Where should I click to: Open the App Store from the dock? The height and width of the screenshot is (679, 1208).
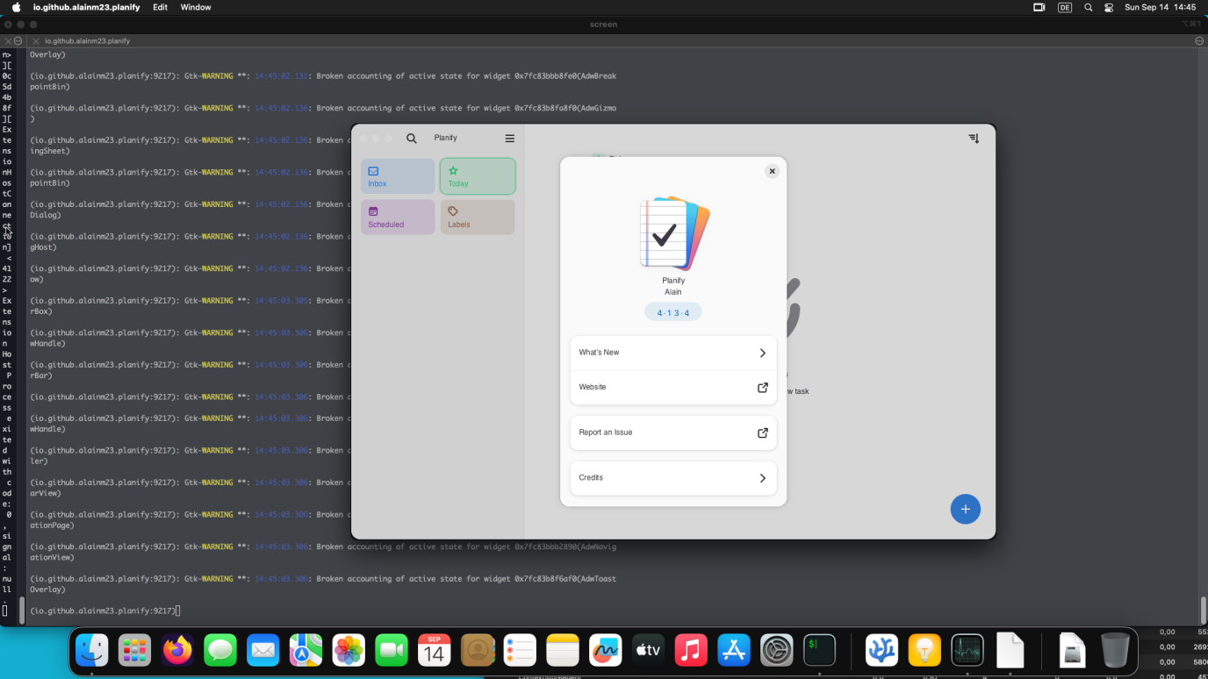tap(733, 649)
